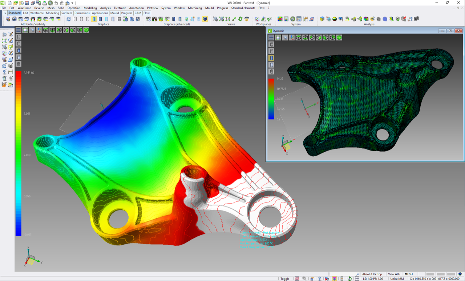Click the blue sphere icon in Analysis group

385,19
